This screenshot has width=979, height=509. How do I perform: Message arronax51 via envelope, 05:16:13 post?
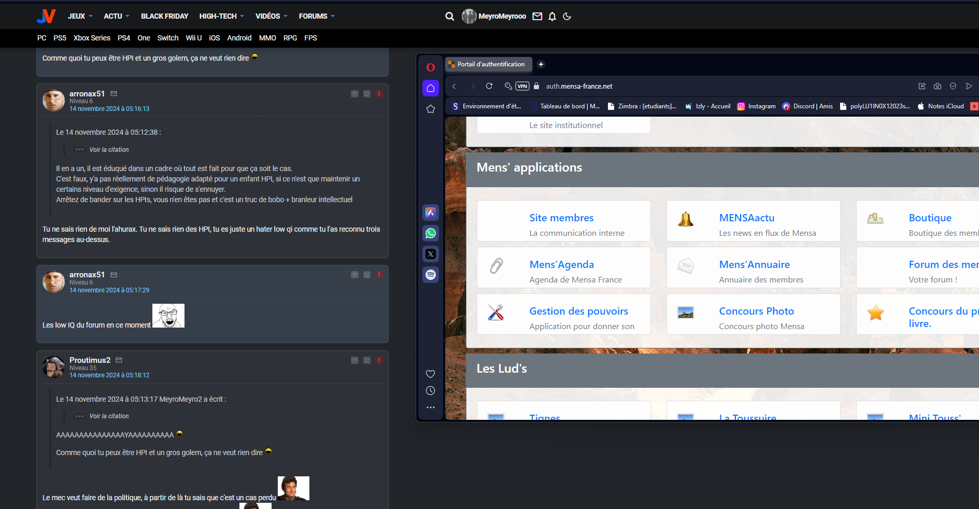pos(114,94)
